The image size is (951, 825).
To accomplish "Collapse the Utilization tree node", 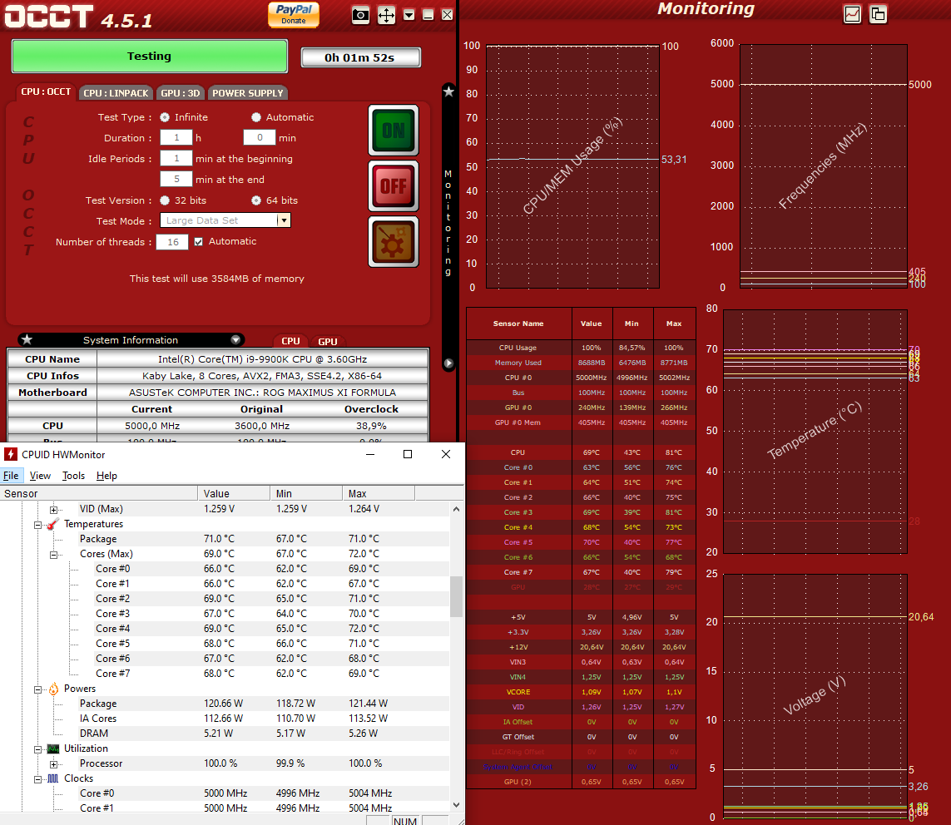I will click(37, 750).
